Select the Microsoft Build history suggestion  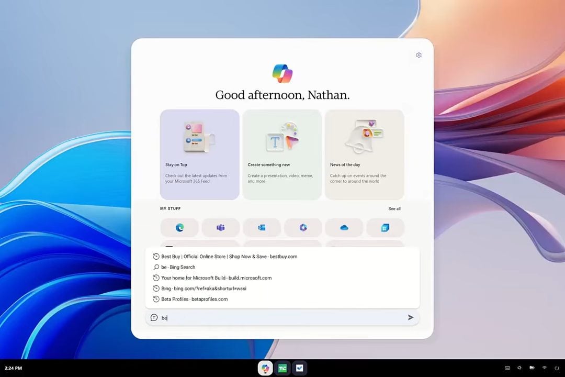(x=282, y=278)
